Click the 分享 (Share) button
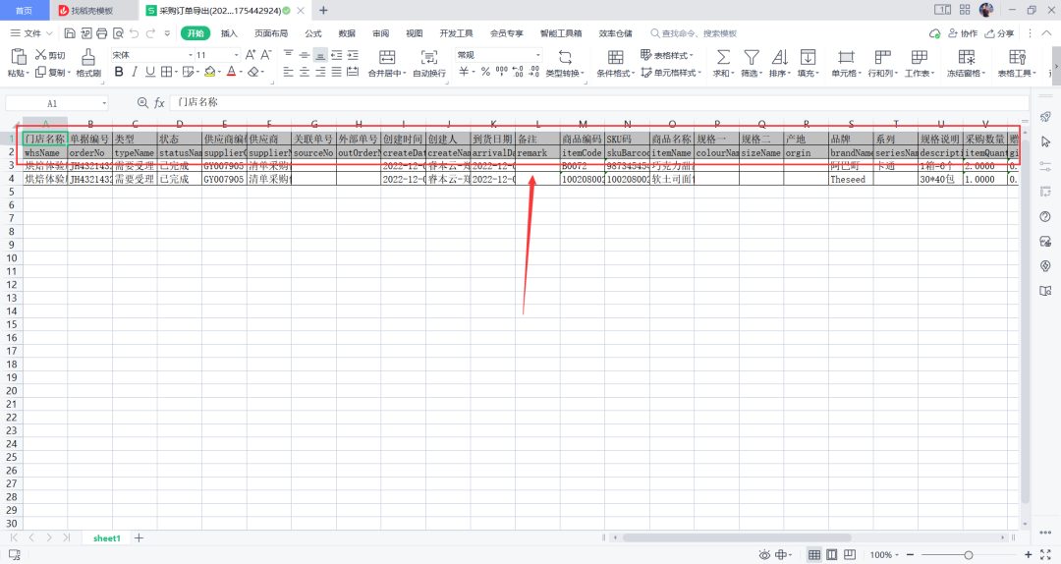The width and height of the screenshot is (1061, 564). (x=999, y=32)
